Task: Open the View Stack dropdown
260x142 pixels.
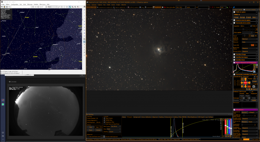Action: click(x=114, y=129)
